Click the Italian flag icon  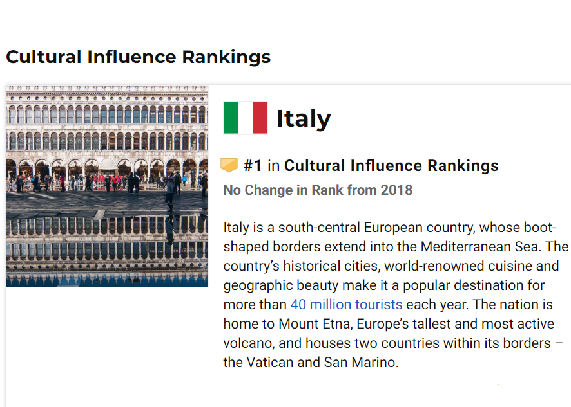click(x=246, y=118)
